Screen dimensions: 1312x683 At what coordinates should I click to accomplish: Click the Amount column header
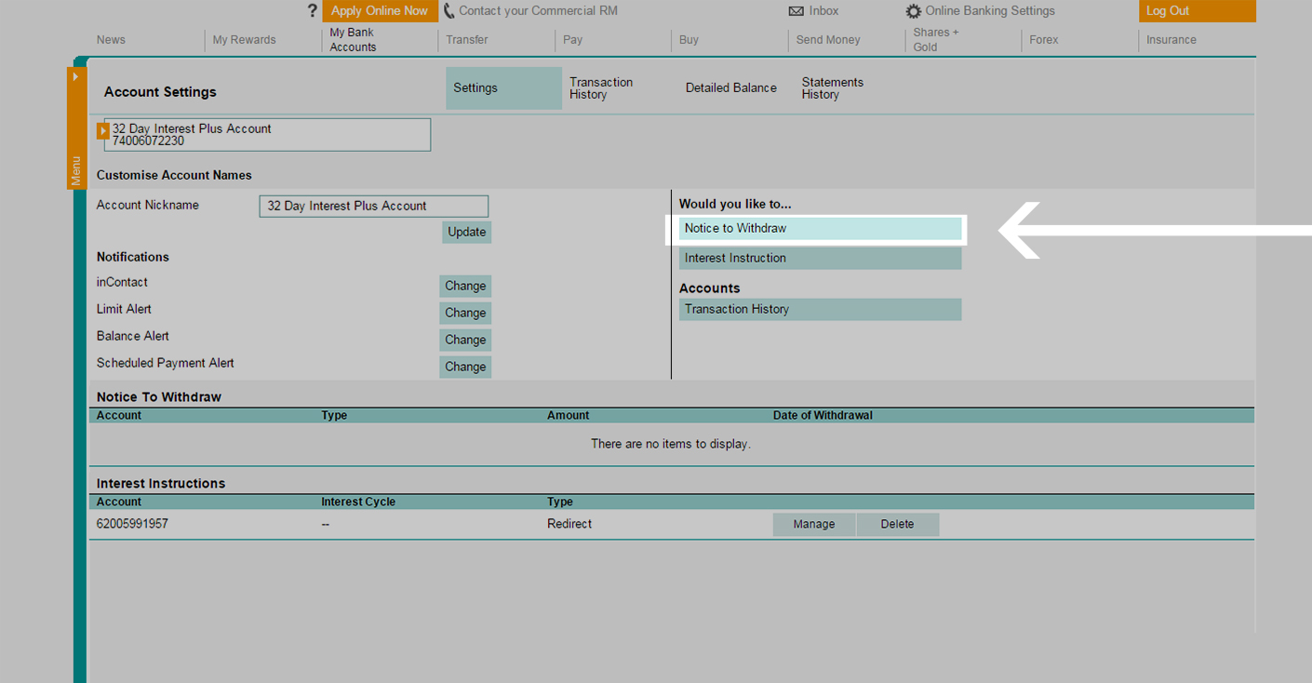569,415
